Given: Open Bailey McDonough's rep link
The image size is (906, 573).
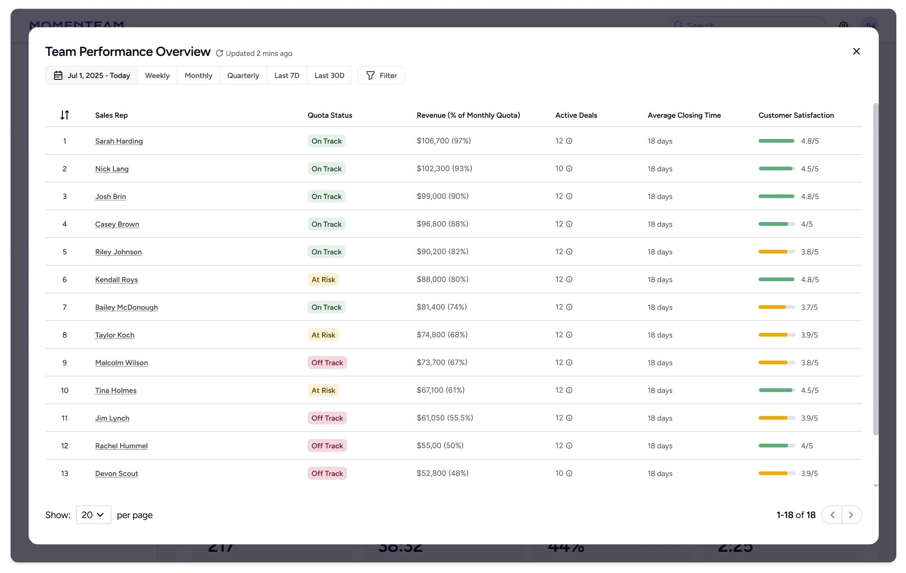Looking at the screenshot, I should [x=126, y=307].
